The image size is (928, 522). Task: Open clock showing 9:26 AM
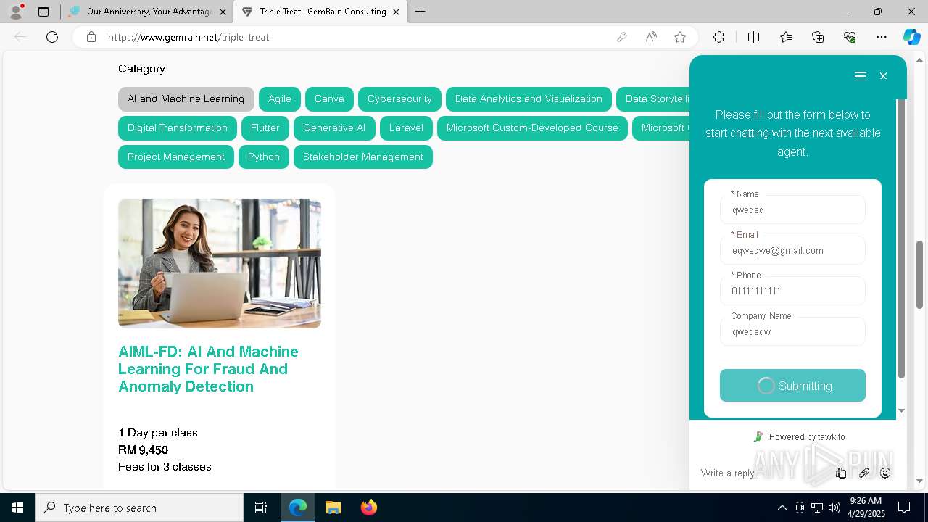click(x=866, y=507)
